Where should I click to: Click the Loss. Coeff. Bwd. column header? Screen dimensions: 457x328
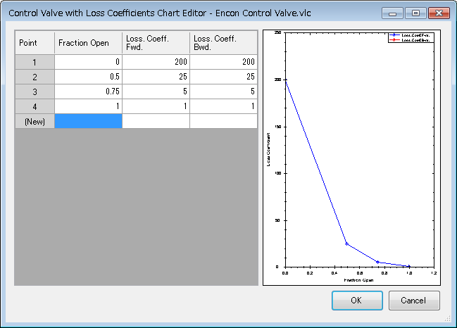pos(223,43)
